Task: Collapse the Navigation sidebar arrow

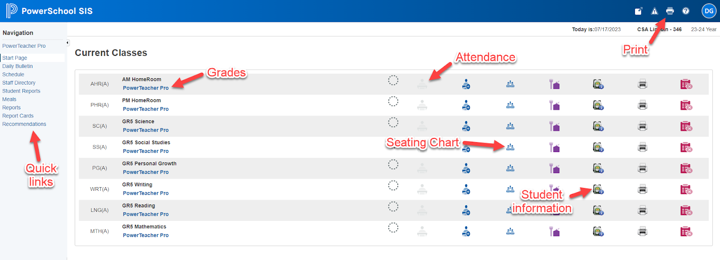Action: pyautogui.click(x=67, y=43)
